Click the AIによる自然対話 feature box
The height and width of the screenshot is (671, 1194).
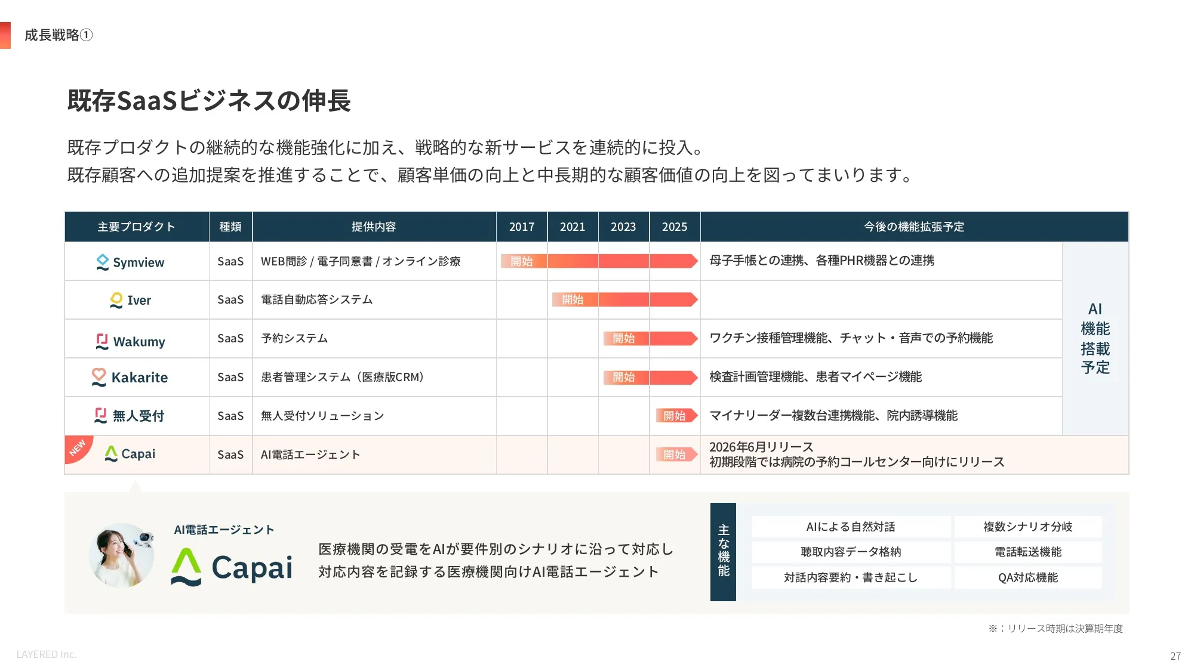[x=851, y=527]
